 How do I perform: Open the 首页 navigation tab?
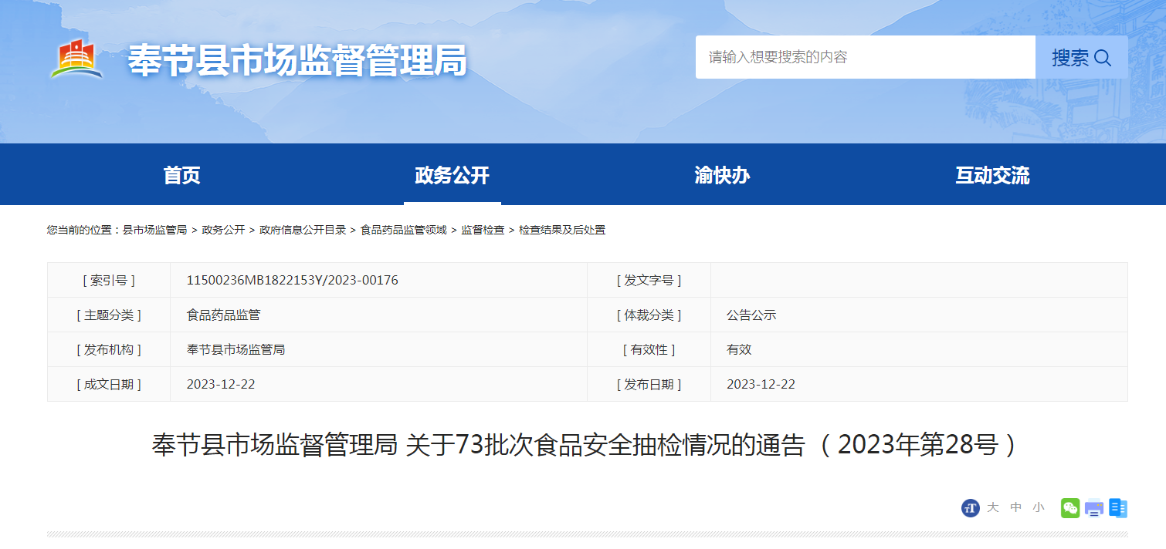[x=182, y=175]
